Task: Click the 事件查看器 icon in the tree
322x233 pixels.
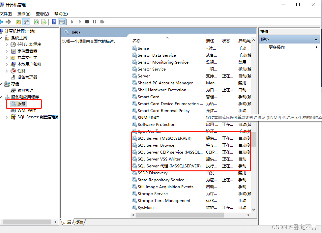Action: point(13,51)
